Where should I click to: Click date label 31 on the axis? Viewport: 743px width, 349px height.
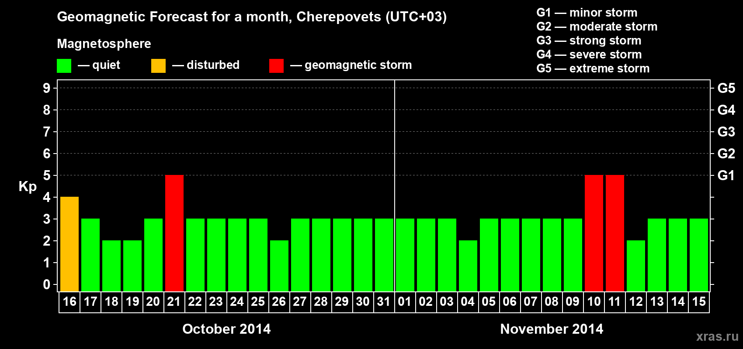click(384, 301)
